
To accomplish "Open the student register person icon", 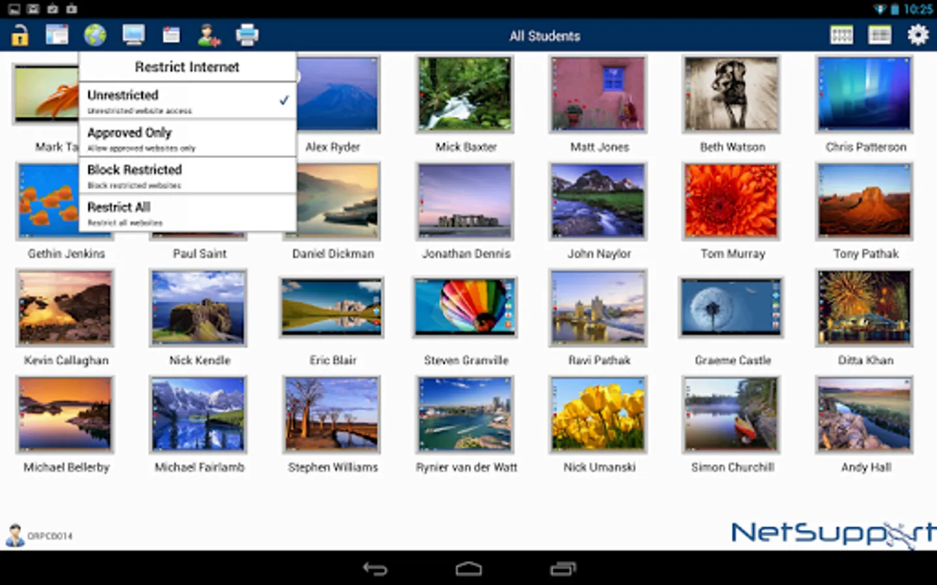I will tap(209, 35).
